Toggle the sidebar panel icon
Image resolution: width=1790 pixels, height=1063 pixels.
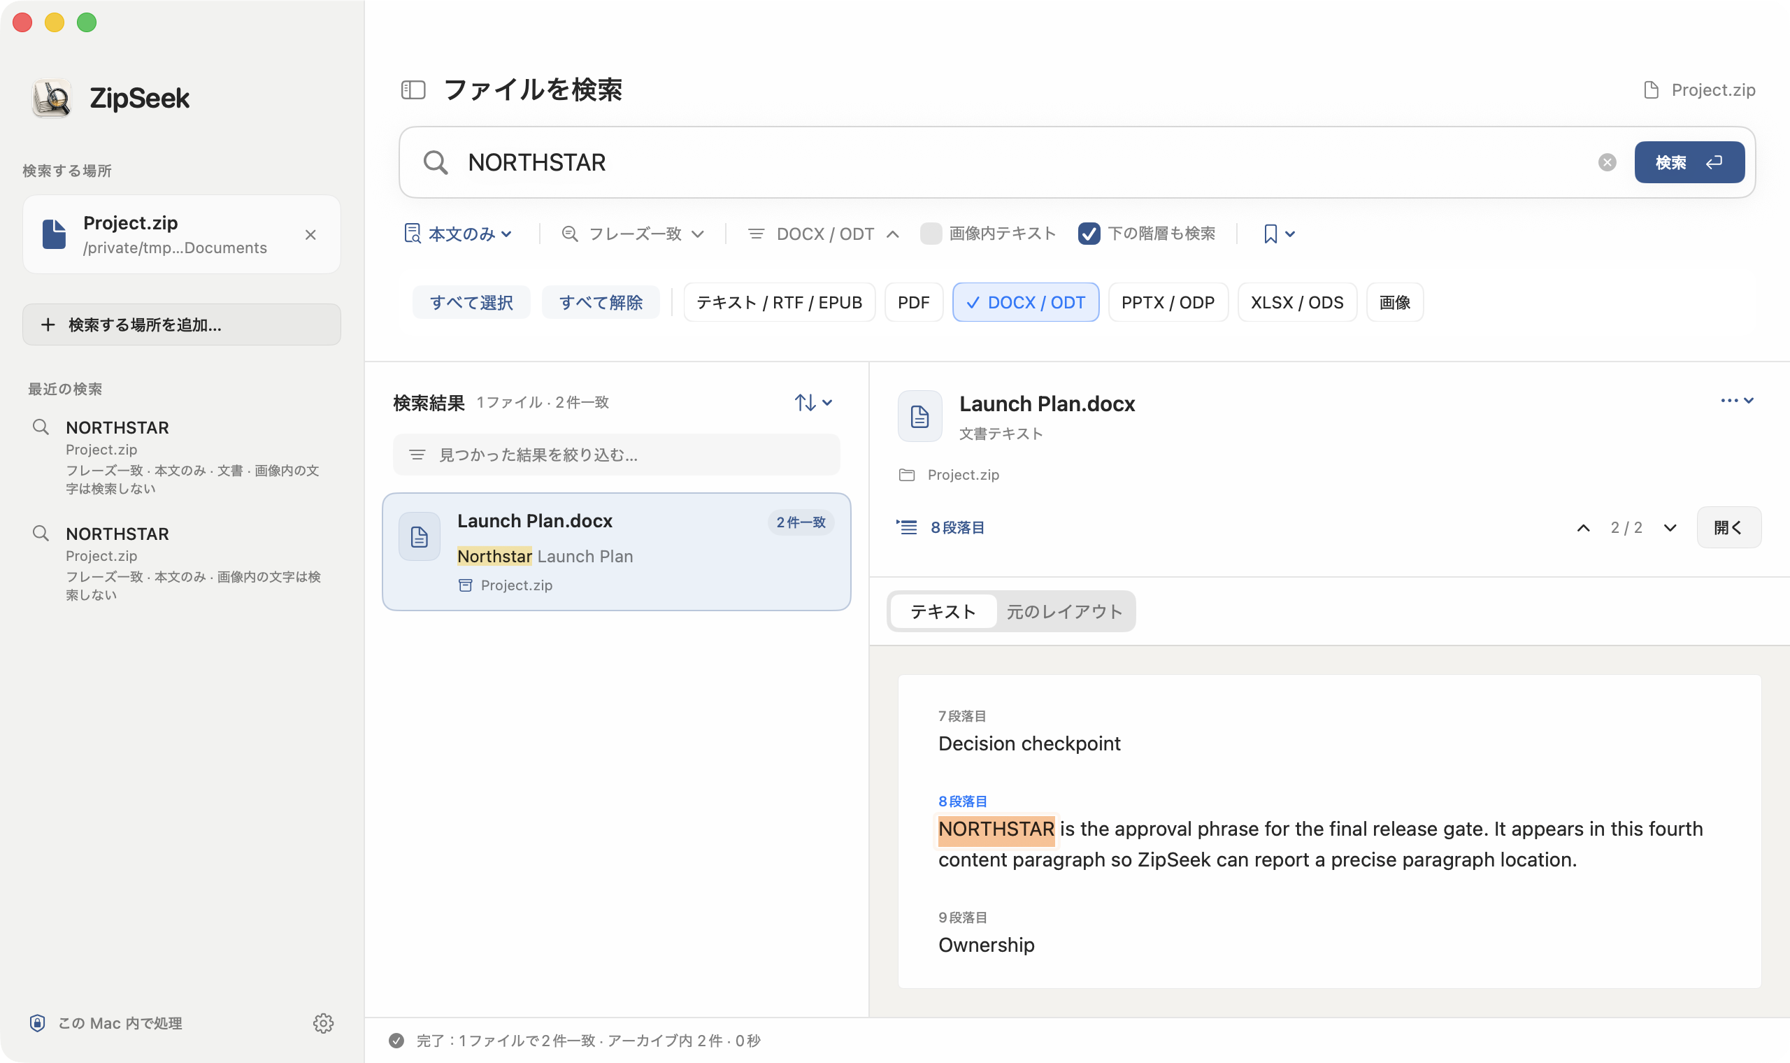413,90
